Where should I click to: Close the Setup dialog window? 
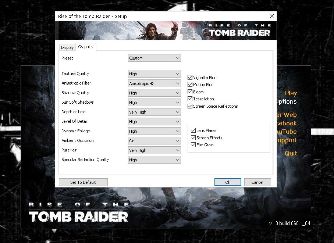point(271,16)
